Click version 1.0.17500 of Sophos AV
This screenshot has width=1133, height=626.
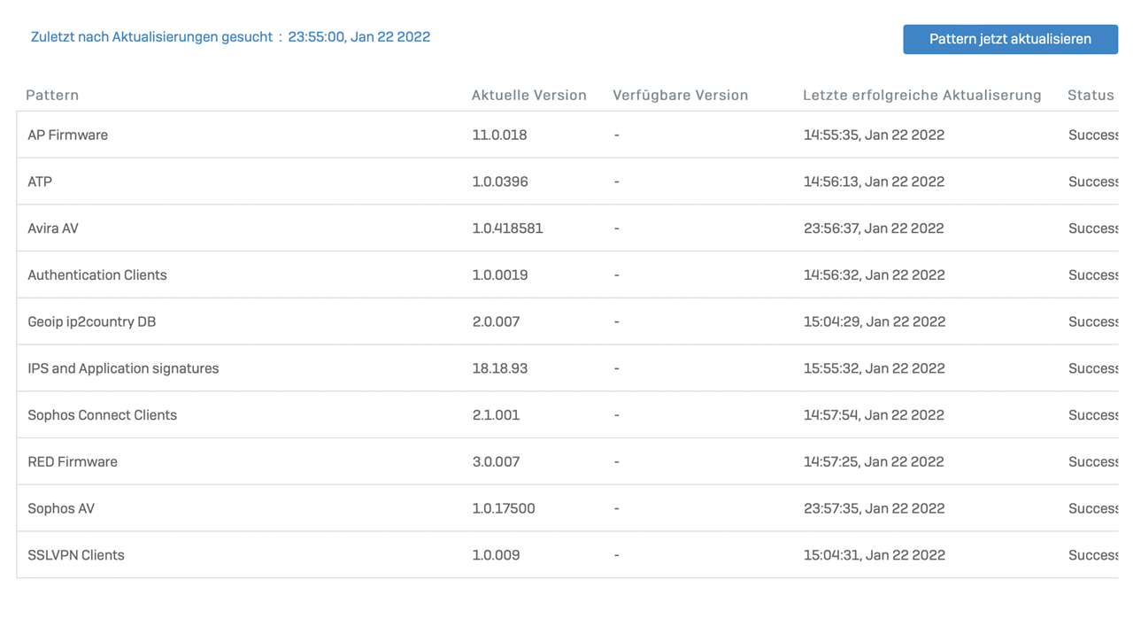pos(504,508)
